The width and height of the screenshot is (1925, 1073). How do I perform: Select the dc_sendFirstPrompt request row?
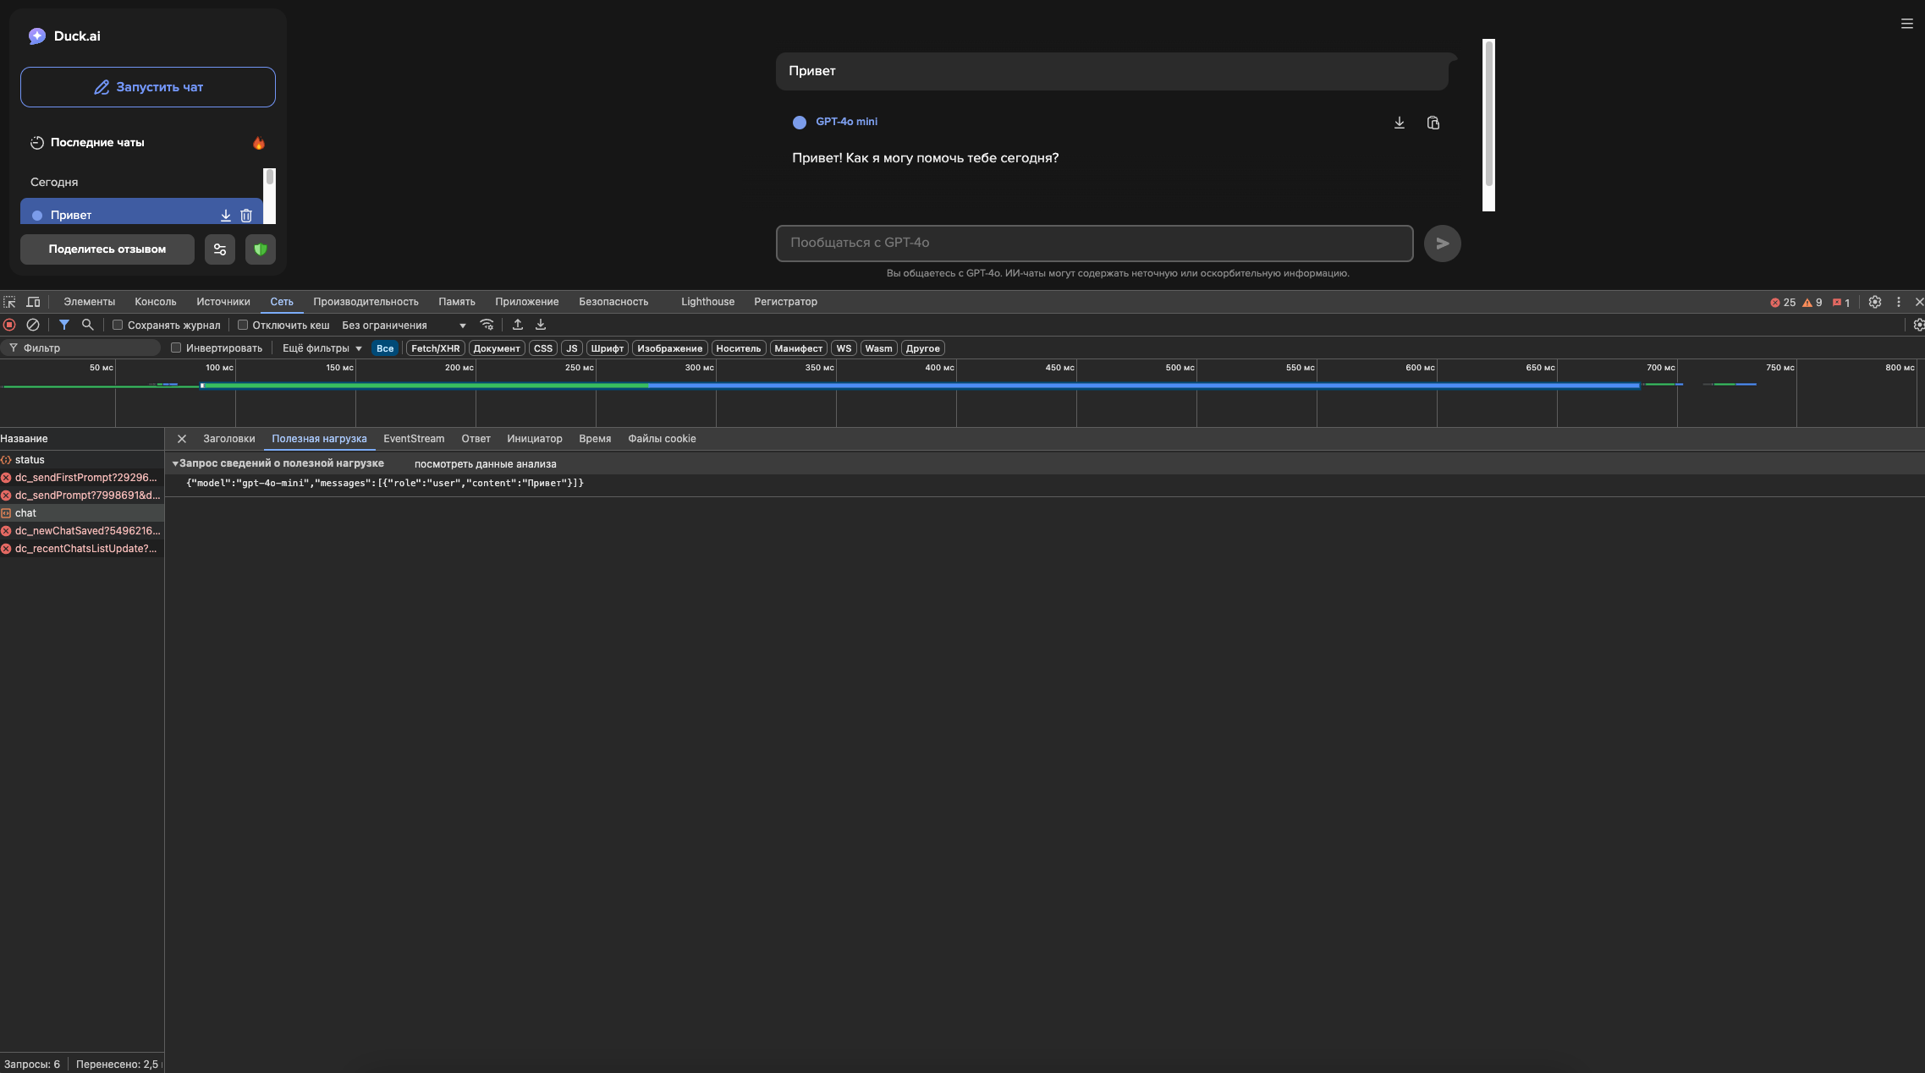(x=82, y=478)
